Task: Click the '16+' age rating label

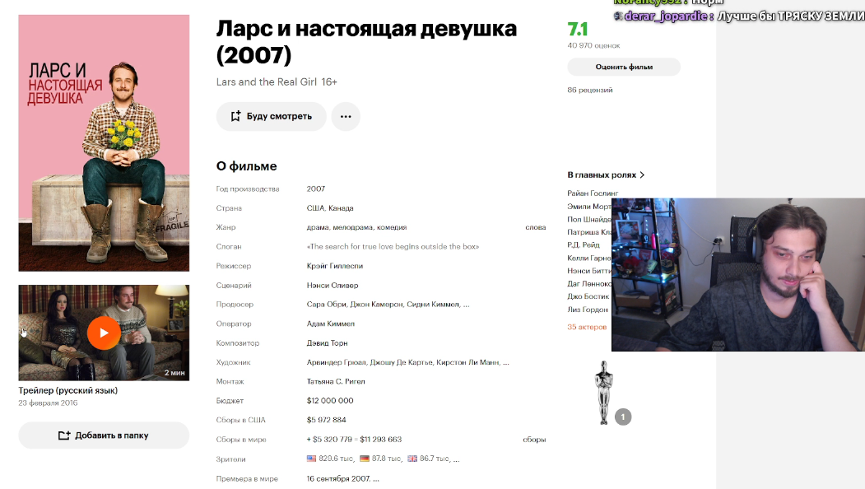Action: [329, 81]
